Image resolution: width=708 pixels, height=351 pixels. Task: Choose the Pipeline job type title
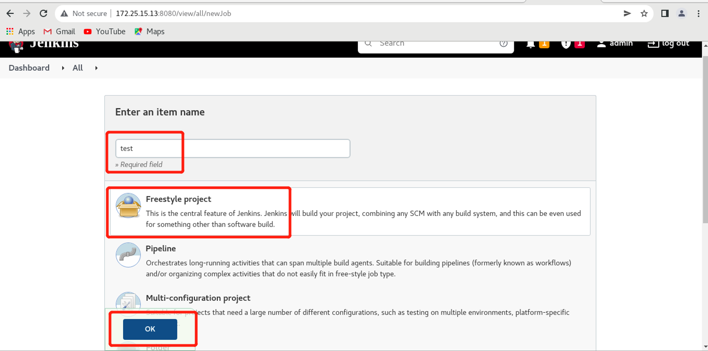(x=160, y=248)
